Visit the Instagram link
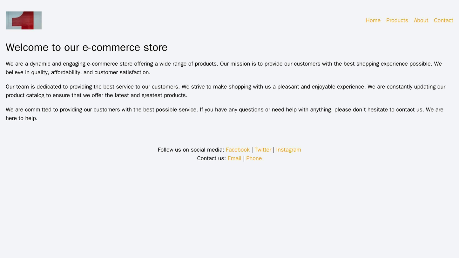Image resolution: width=459 pixels, height=258 pixels. pyautogui.click(x=288, y=150)
